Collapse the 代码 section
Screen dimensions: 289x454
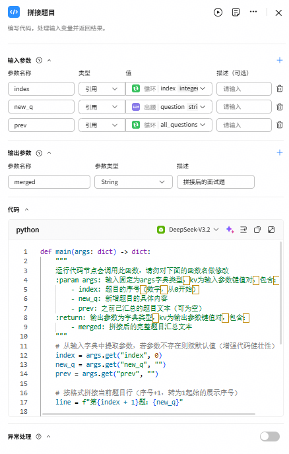pyautogui.click(x=26, y=210)
